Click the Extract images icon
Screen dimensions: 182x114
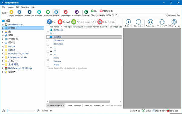click(100, 22)
